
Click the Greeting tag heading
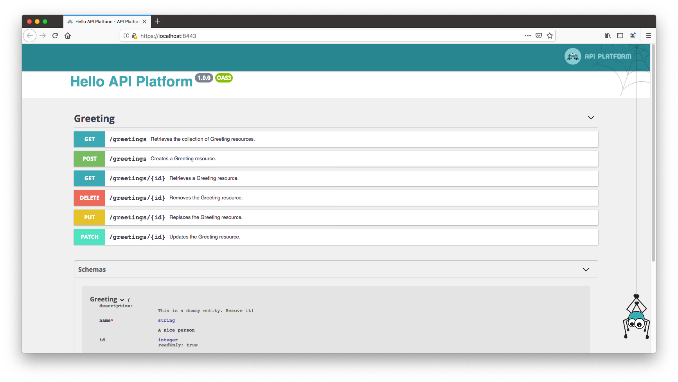94,118
